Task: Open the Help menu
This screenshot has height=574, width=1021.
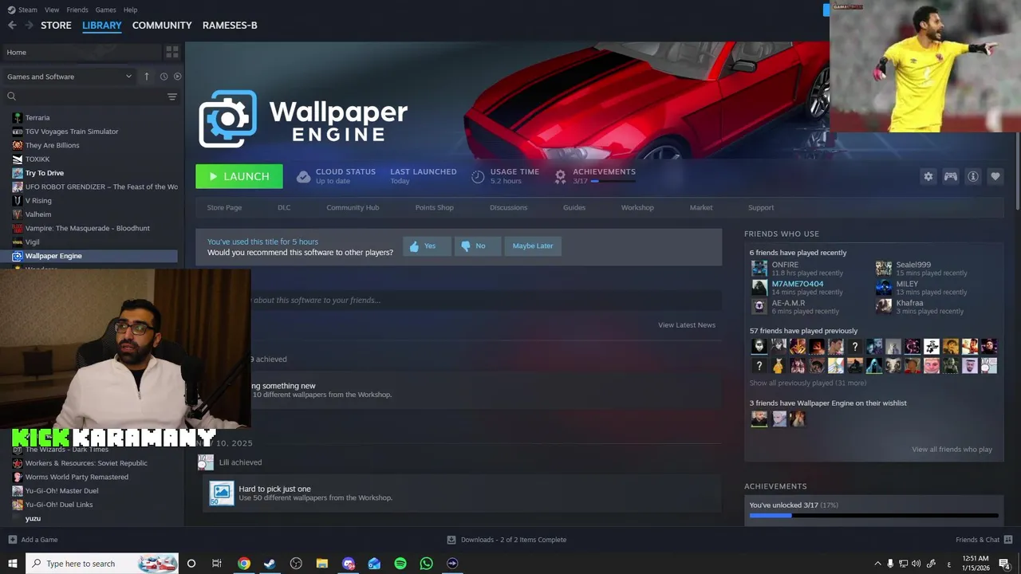Action: click(131, 10)
